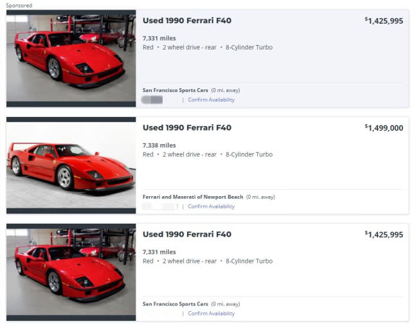Open the title of the $1,499,000 Ferrari listing

[x=187, y=127]
